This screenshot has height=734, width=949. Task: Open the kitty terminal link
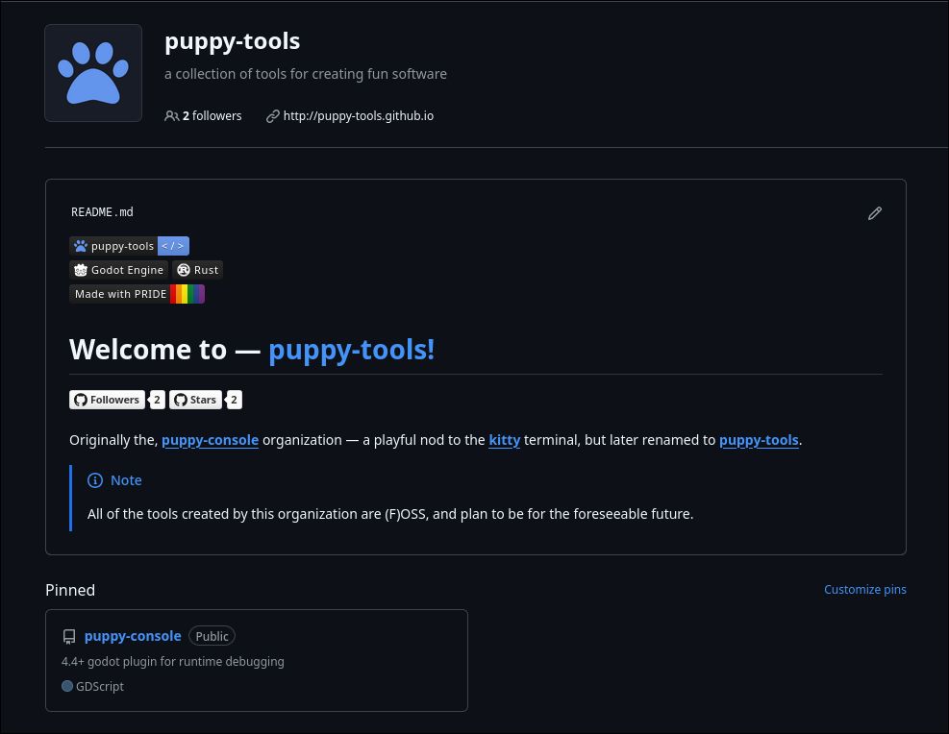click(x=504, y=440)
